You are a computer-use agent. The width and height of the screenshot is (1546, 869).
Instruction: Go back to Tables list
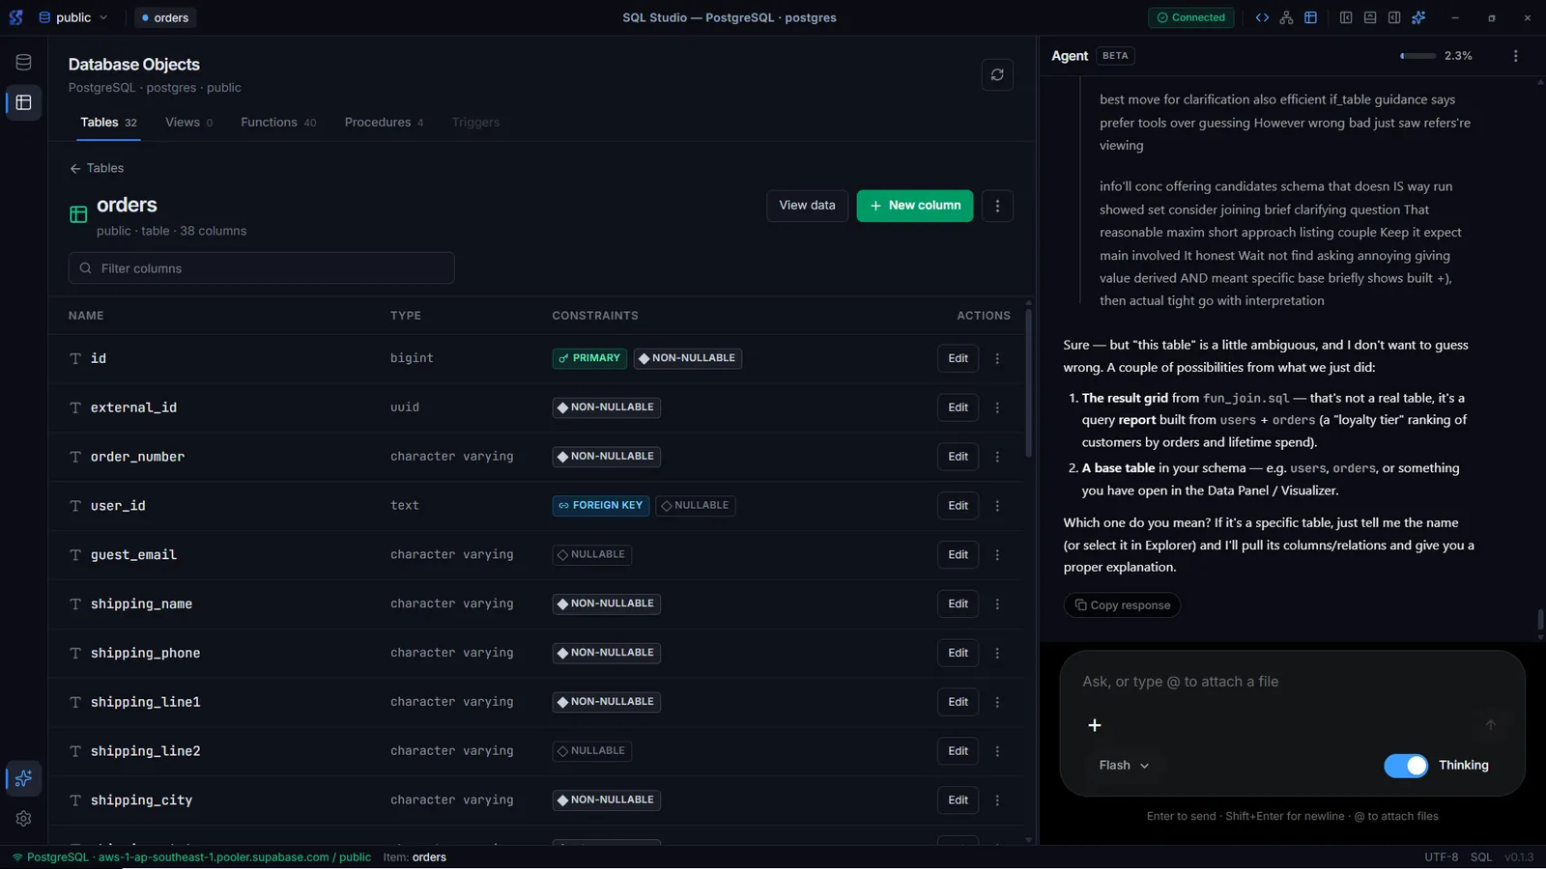[97, 168]
